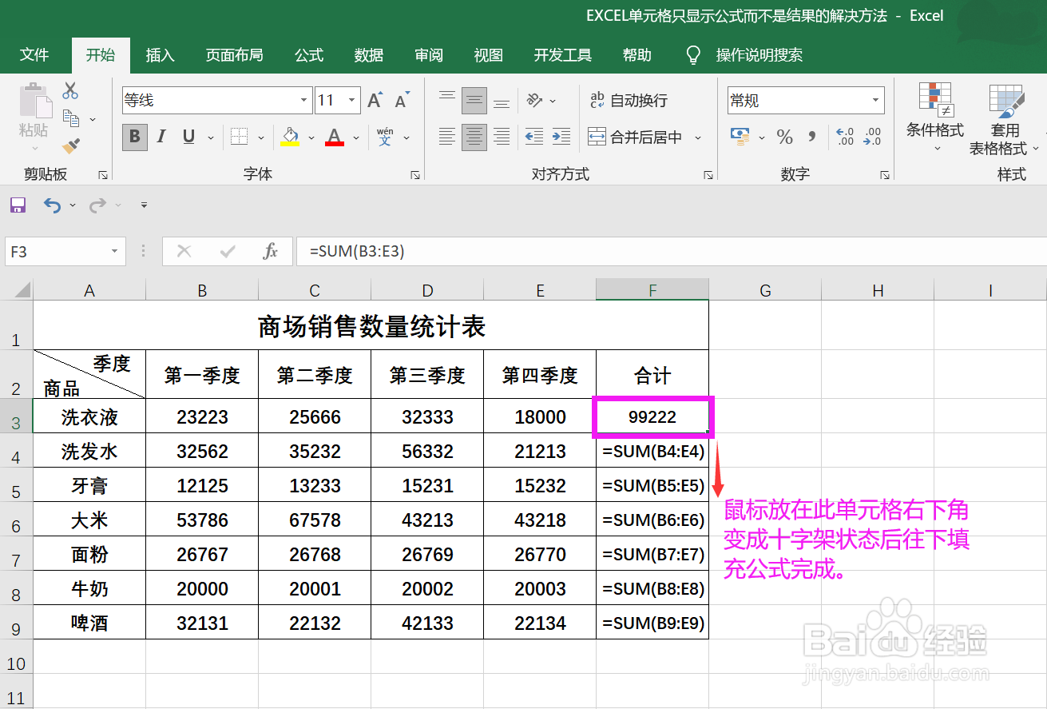Click 合并后居中 merge and center
The width and height of the screenshot is (1047, 709).
(636, 137)
